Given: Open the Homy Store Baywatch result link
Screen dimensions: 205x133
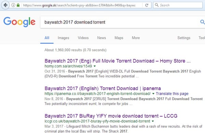Looking at the screenshot, I should point(118,61).
